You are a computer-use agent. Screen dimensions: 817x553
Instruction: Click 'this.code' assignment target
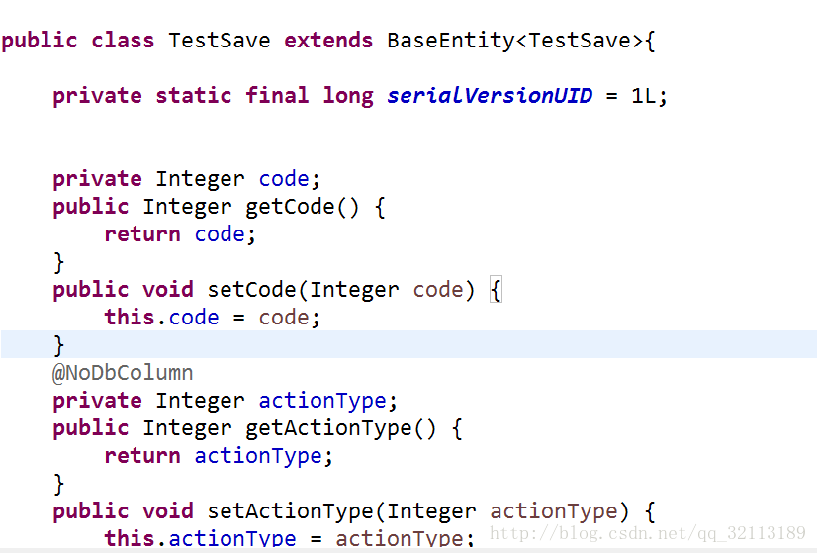161,318
